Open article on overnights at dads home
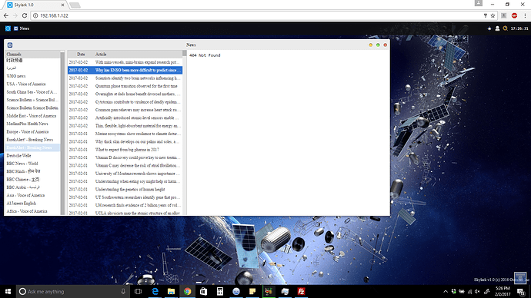This screenshot has height=298, width=531. click(125, 94)
